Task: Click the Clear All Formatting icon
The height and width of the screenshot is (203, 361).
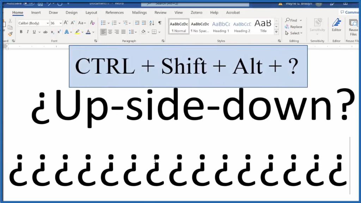Action: click(x=92, y=23)
